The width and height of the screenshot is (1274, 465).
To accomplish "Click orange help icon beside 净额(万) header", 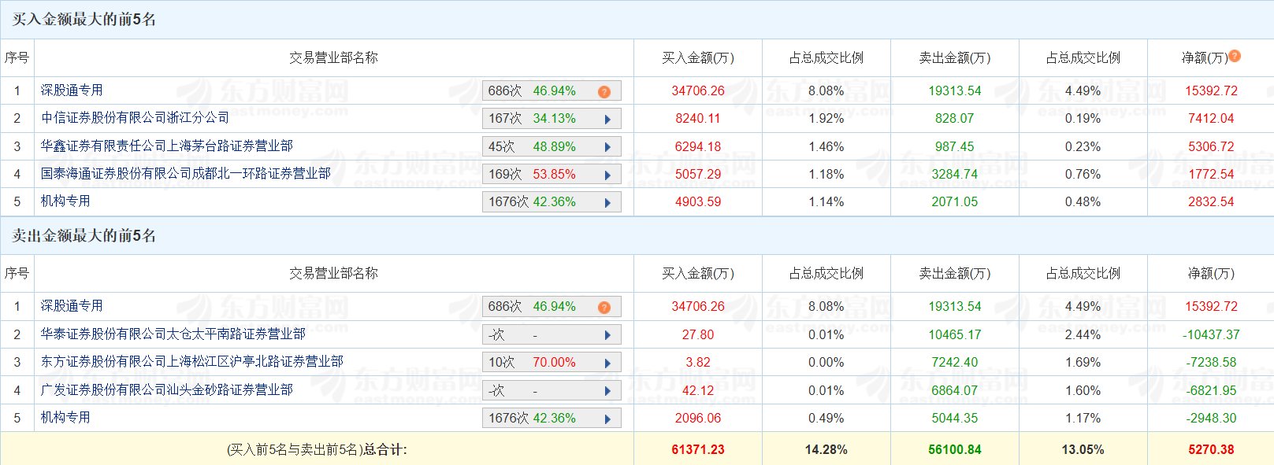I will (x=1235, y=56).
